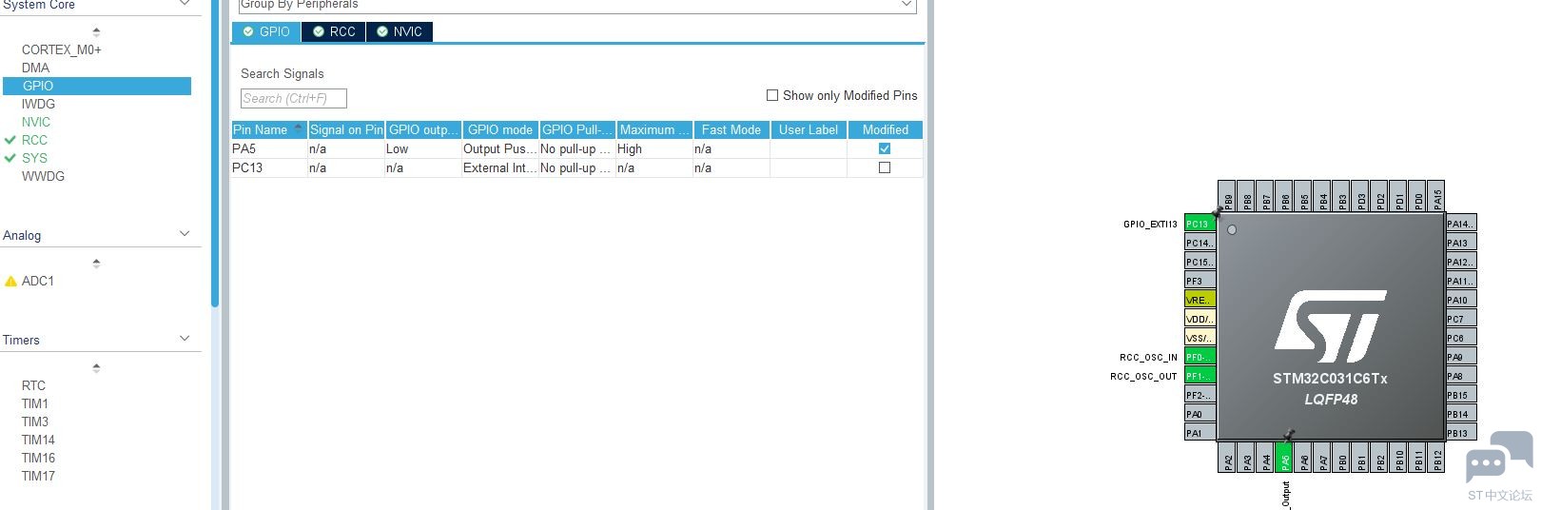
Task: Open NVIC in the System Core list
Action: [36, 122]
